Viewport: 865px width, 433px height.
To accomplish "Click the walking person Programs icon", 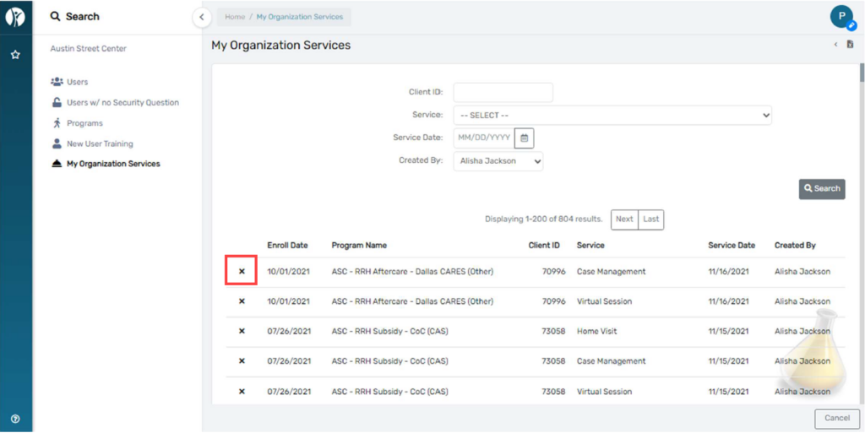I will 57,123.
